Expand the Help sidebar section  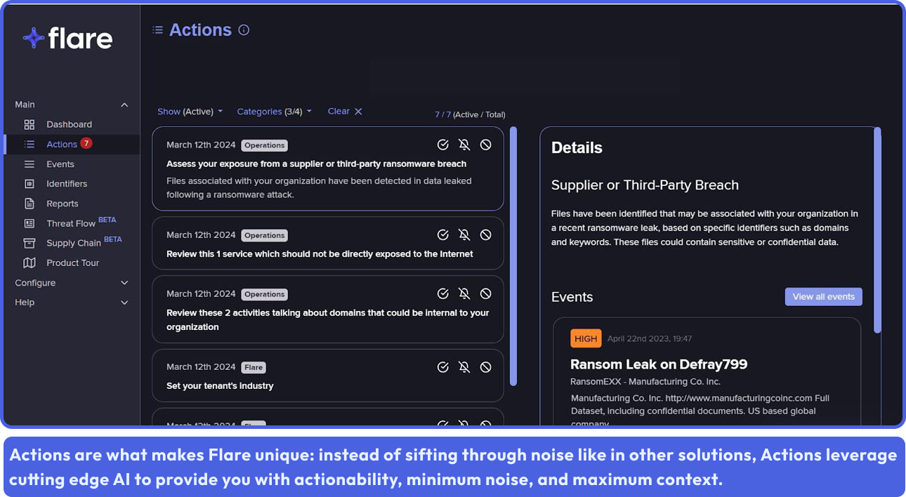click(x=124, y=303)
